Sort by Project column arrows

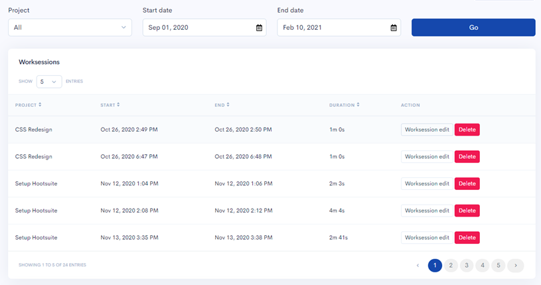tap(40, 105)
